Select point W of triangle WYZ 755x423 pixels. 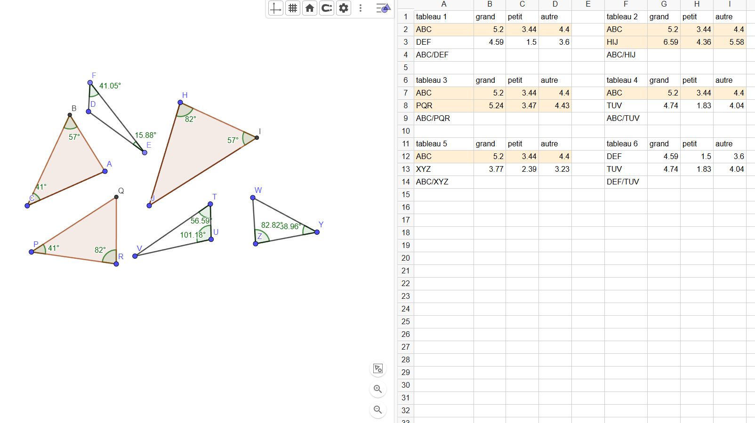coord(253,198)
